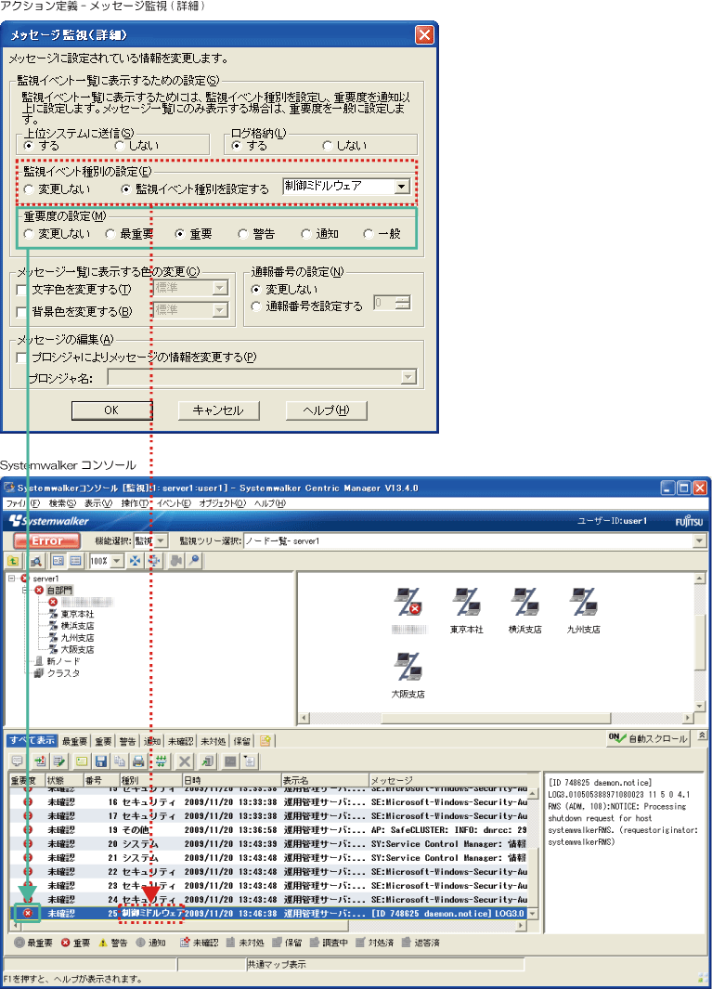Image resolution: width=712 pixels, height=989 pixels.
Task: Select 通報番号を設定する radio button
Action: point(255,306)
